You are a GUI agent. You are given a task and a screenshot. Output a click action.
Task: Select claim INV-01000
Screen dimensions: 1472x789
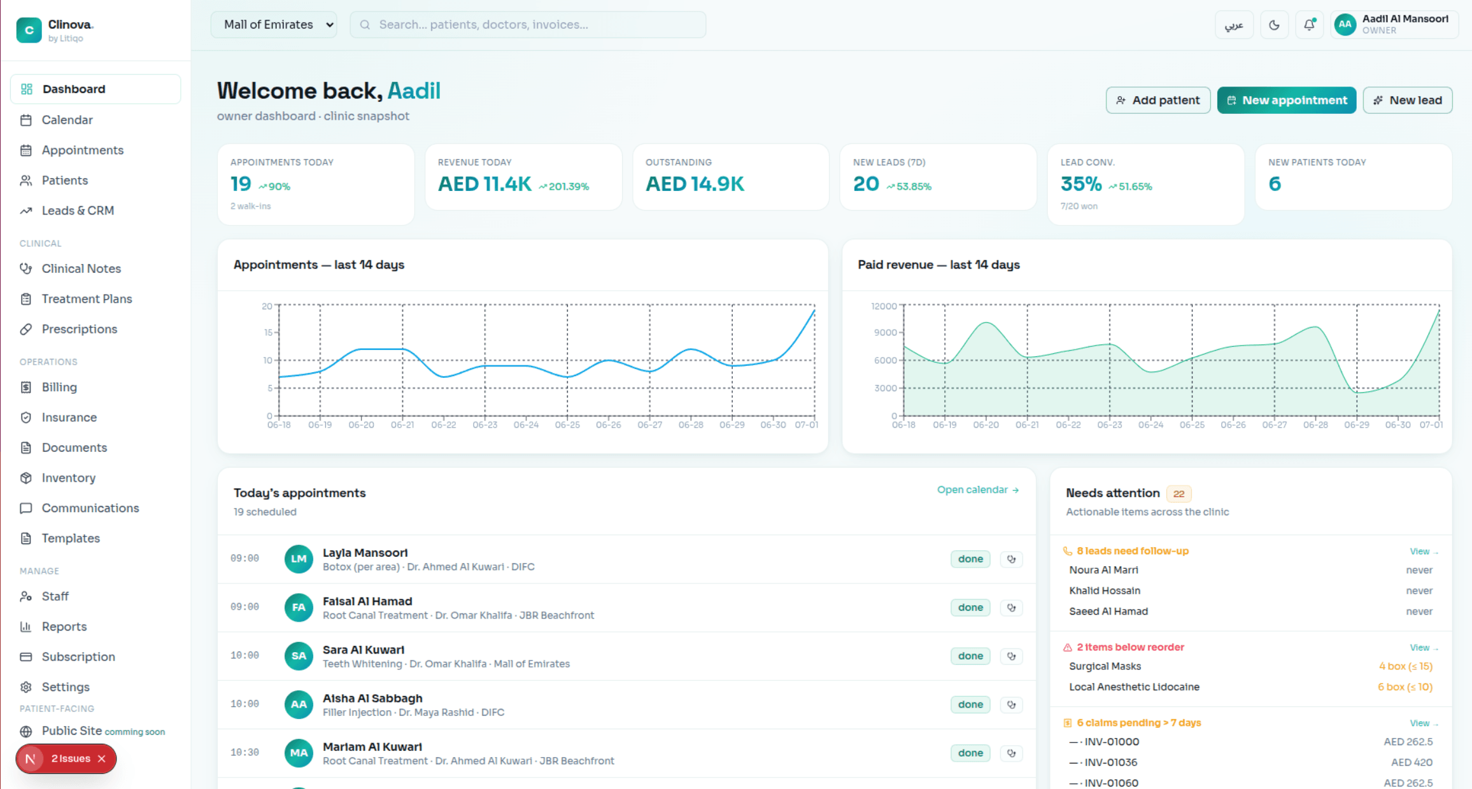(1250, 742)
